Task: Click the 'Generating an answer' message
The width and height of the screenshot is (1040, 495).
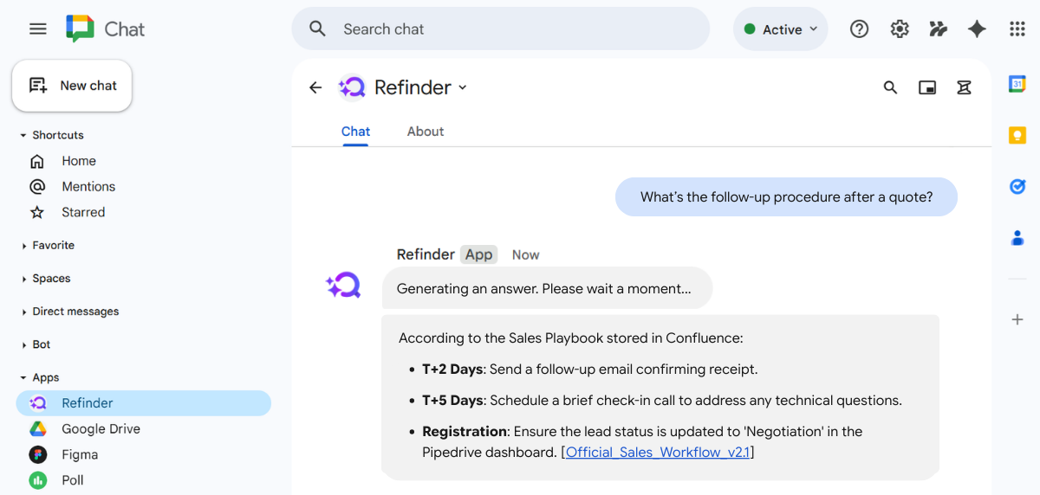Action: click(547, 289)
